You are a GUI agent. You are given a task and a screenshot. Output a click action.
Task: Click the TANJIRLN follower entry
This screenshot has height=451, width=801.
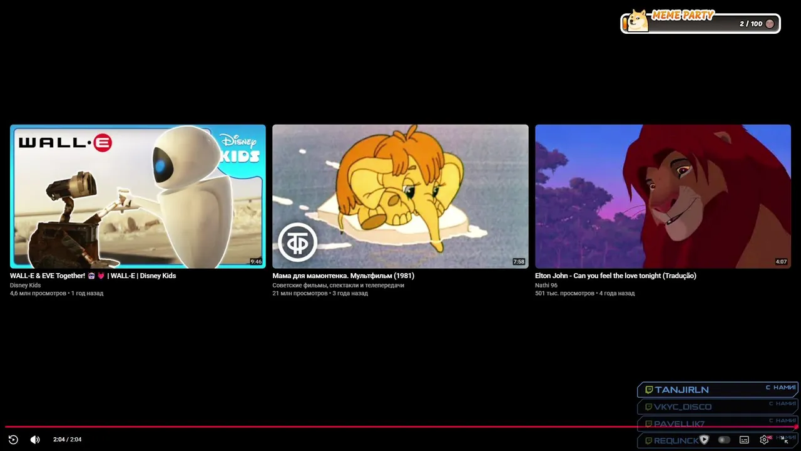tap(718, 390)
